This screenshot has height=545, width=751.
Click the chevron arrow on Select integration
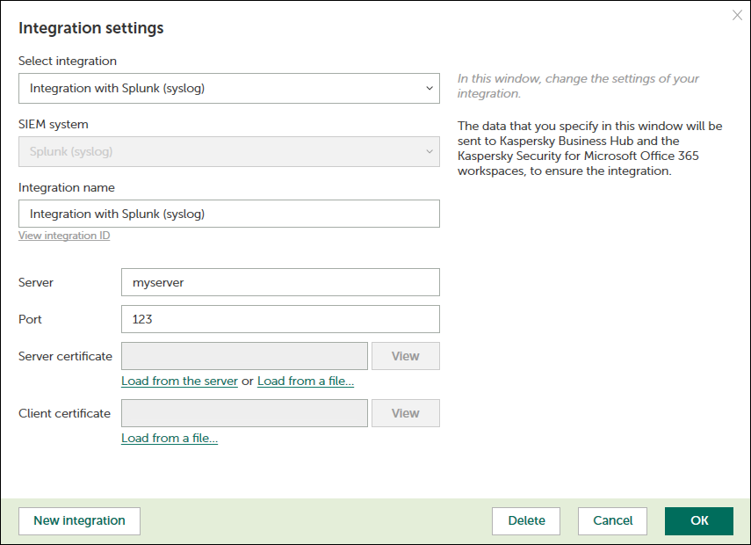tap(429, 88)
